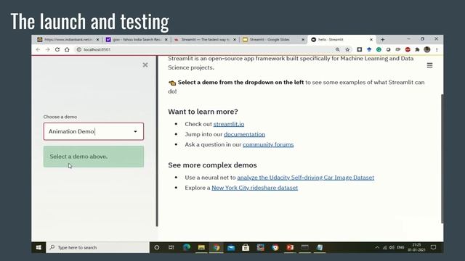Open the notification center icon

point(433,247)
